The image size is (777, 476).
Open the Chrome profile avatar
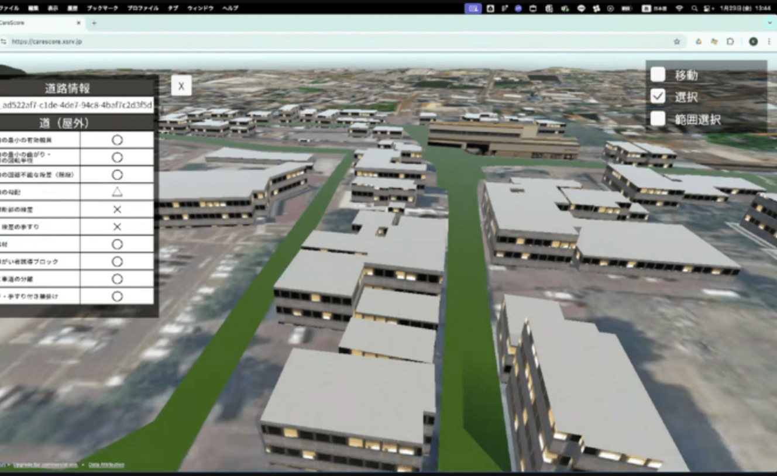(x=753, y=42)
